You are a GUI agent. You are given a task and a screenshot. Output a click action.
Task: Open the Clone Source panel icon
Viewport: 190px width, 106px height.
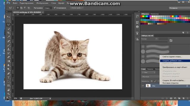tap(137, 39)
